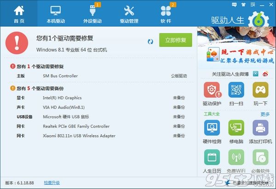Go to the 驱动管理 tab

tap(129, 13)
